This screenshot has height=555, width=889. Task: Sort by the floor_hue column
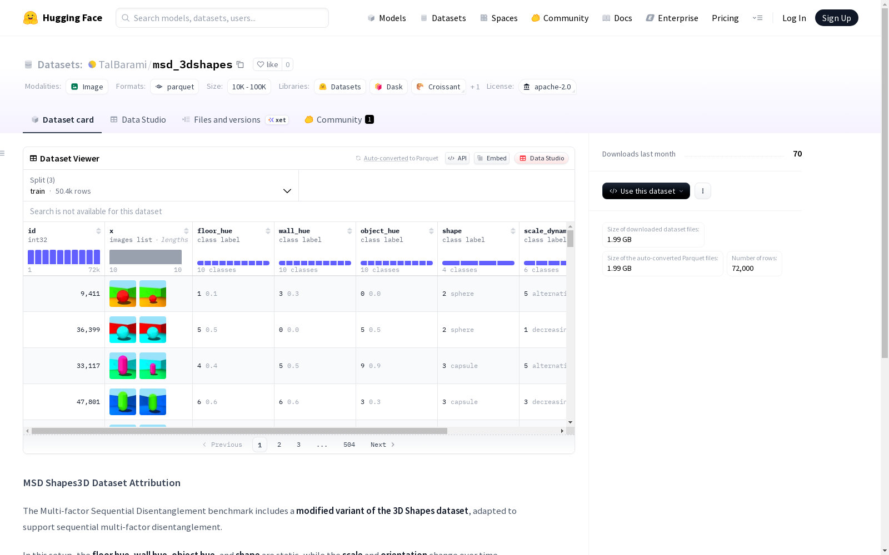(268, 231)
